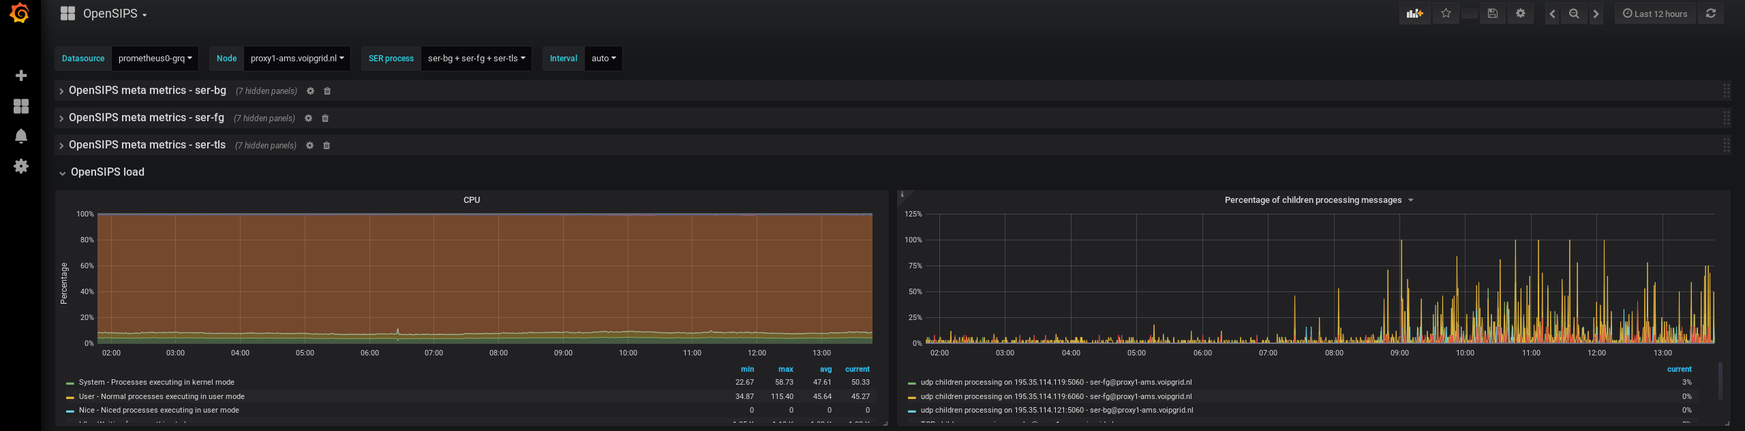The image size is (1745, 431).
Task: Sort CPU legend by min column
Action: point(747,369)
